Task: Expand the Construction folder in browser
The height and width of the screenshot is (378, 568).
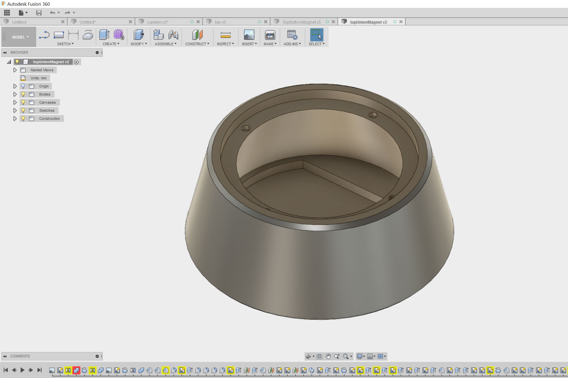Action: [15, 119]
